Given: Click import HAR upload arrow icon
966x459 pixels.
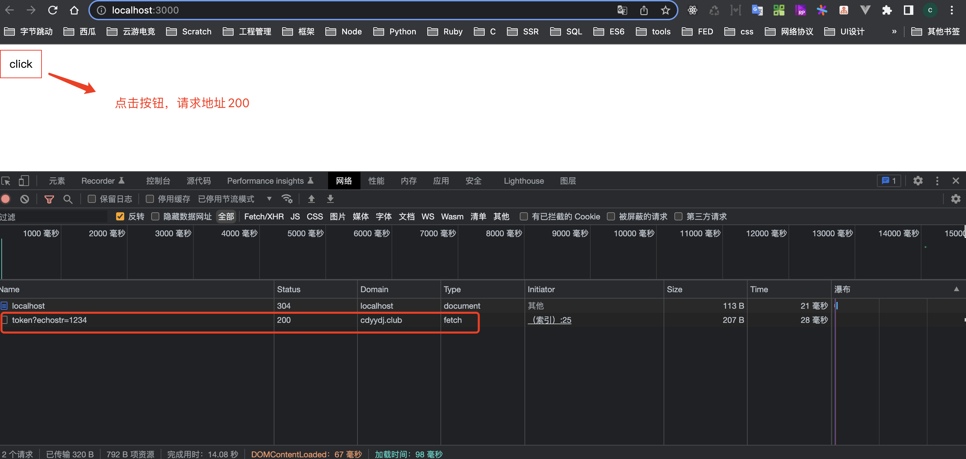Looking at the screenshot, I should (311, 199).
